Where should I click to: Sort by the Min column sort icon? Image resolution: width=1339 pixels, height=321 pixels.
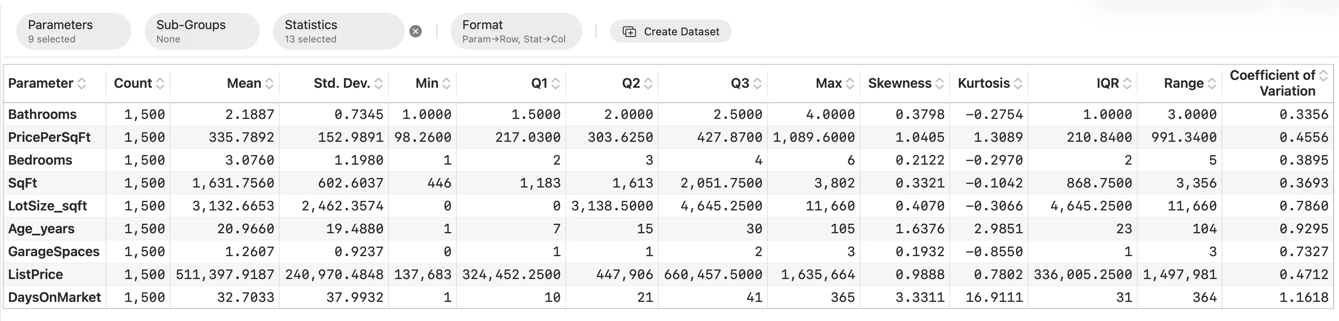coord(446,84)
